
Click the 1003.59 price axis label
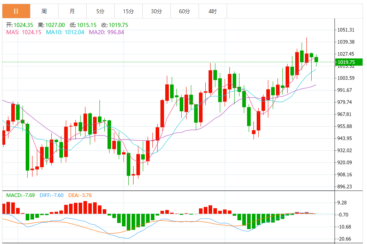click(x=346, y=78)
